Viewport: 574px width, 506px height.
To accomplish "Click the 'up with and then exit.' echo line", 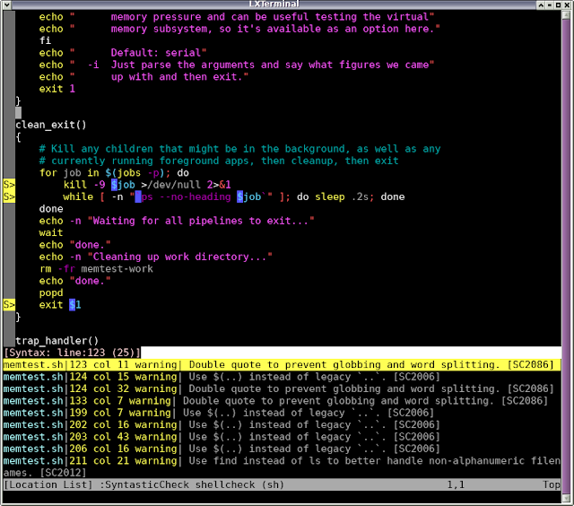I will pyautogui.click(x=143, y=77).
